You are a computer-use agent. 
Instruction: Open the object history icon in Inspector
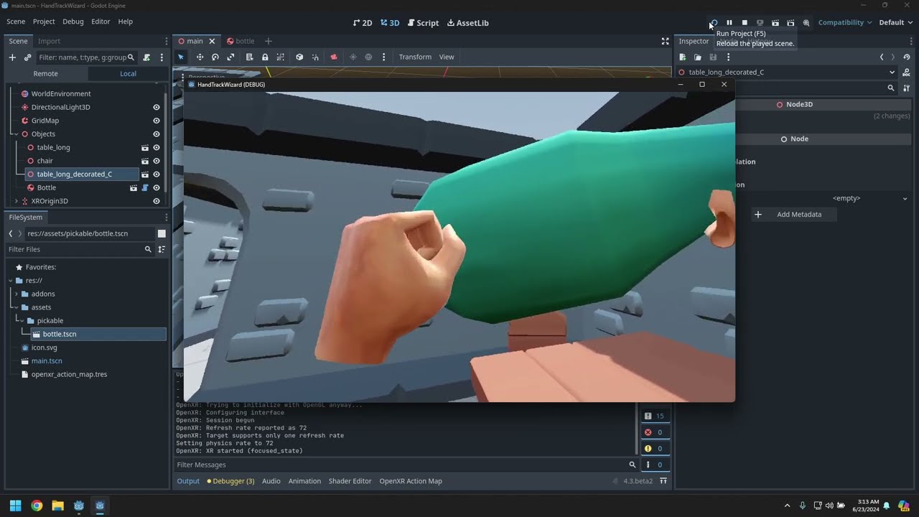tap(907, 57)
